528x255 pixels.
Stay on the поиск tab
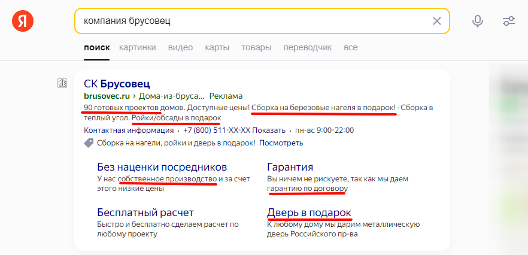96,47
